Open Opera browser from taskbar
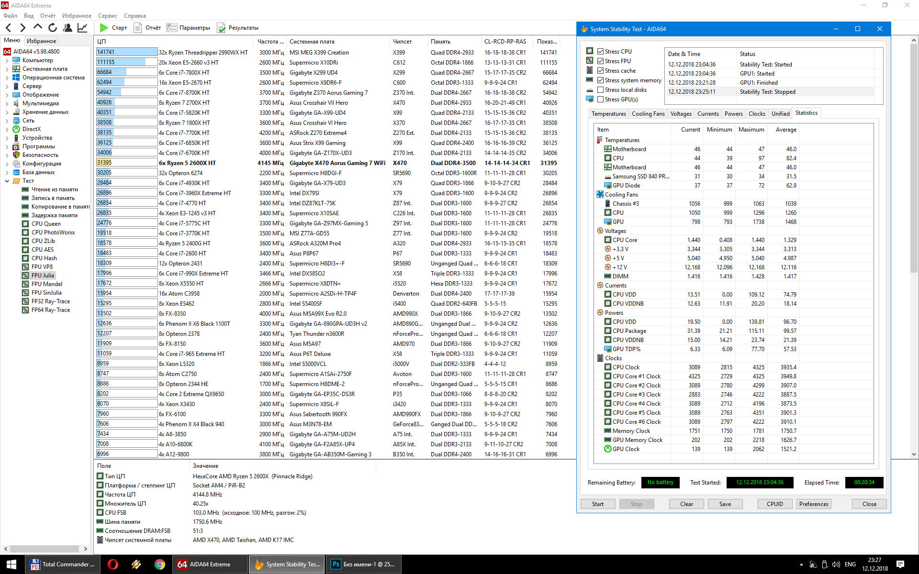Image resolution: width=919 pixels, height=574 pixels. tap(113, 564)
